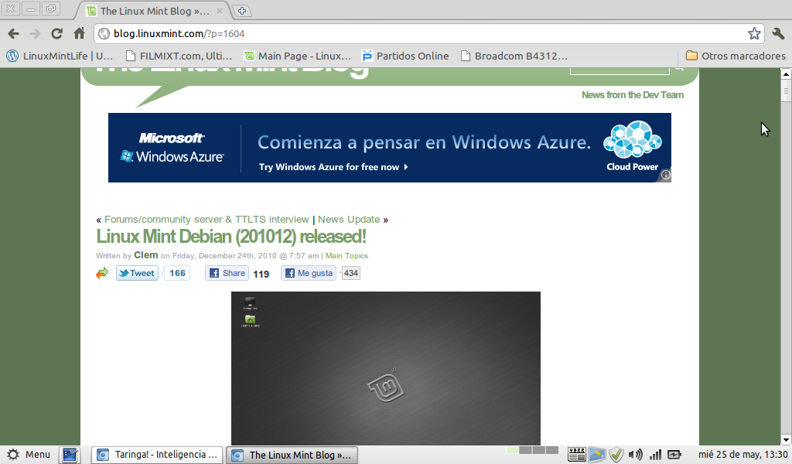Open the Broadcom B4312 bookmark

(514, 56)
